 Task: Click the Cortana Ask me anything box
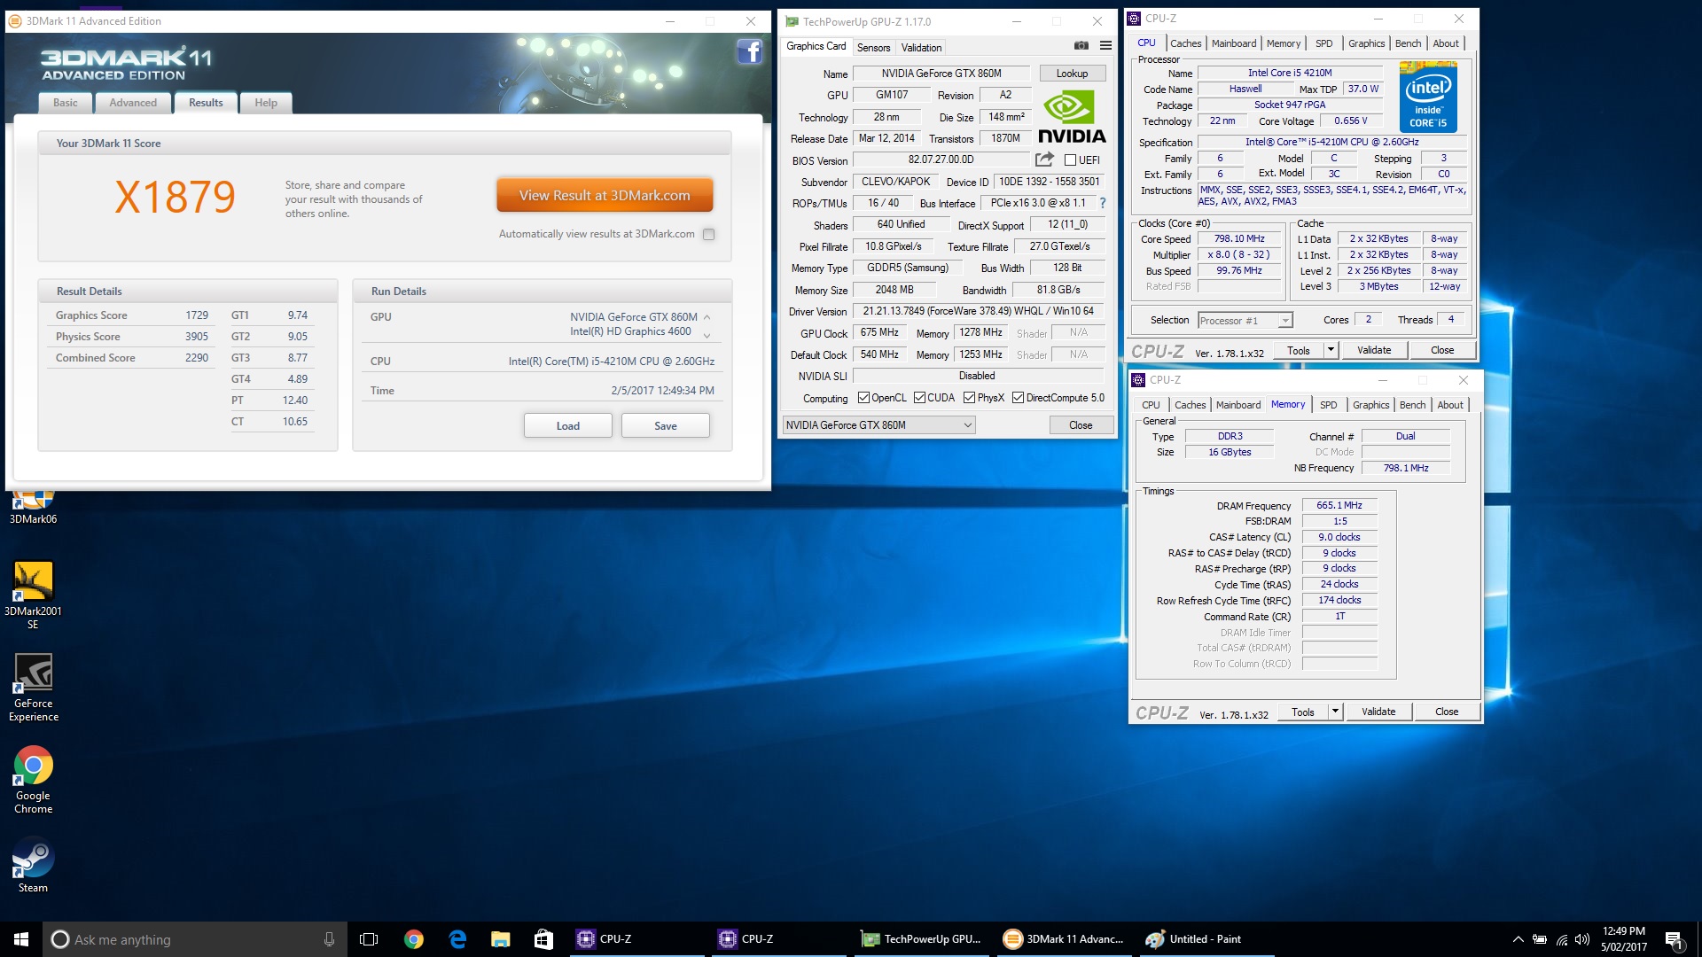[195, 939]
